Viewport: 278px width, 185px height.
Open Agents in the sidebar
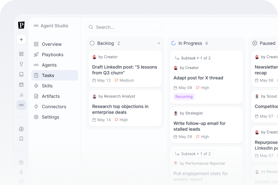[55, 65]
